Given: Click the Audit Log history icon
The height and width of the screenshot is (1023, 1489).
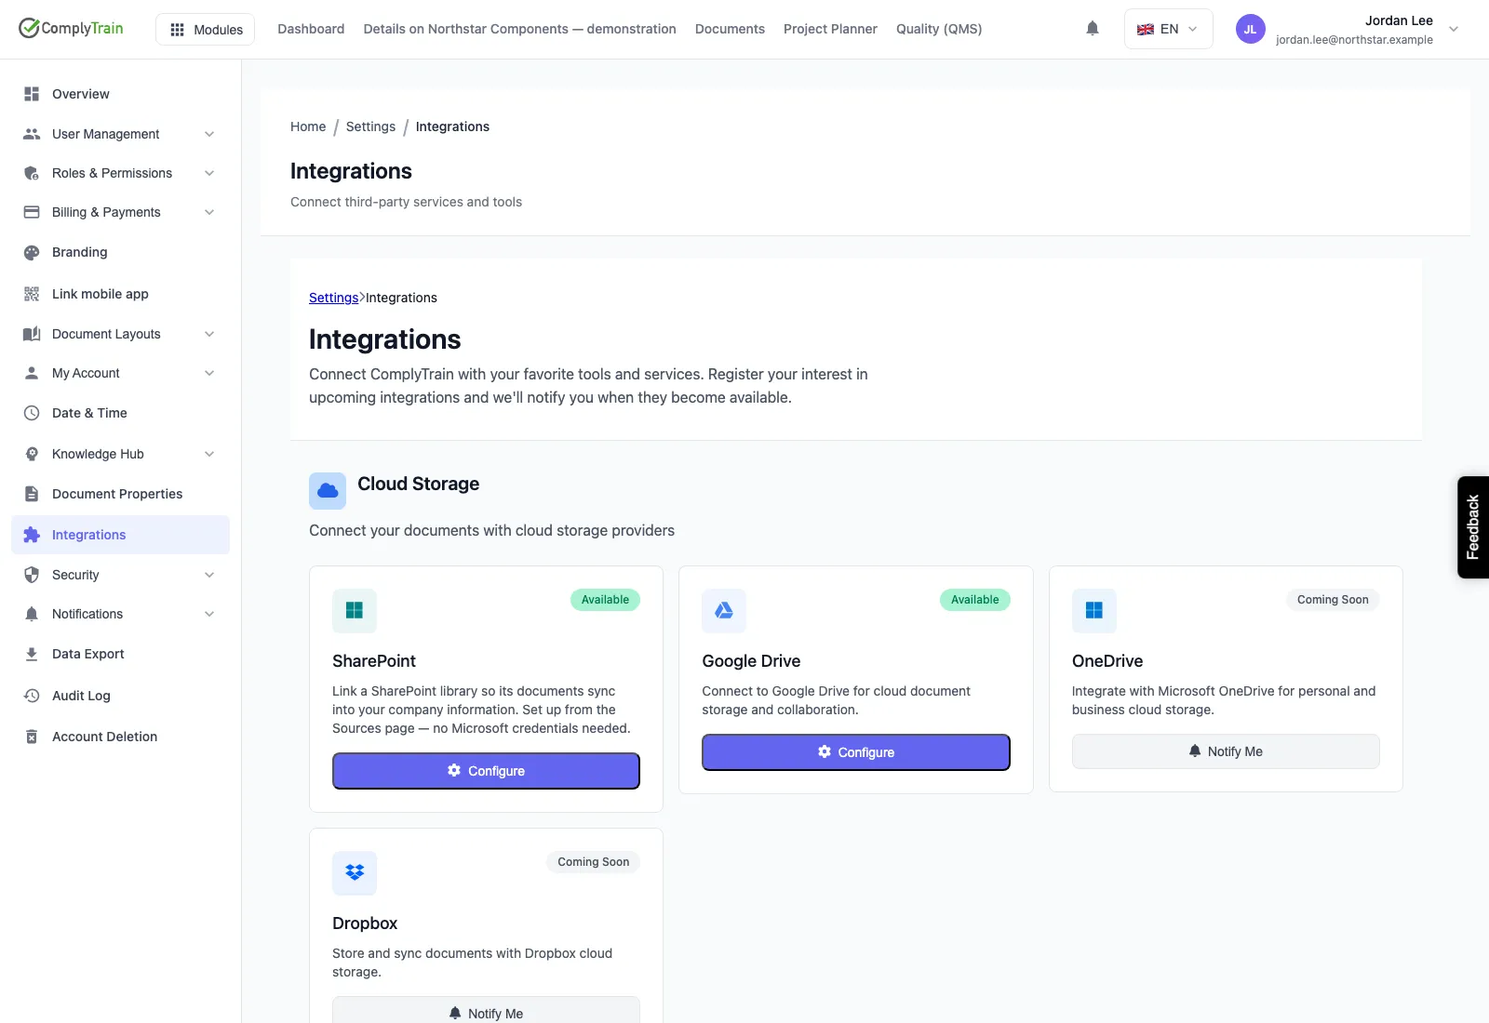Looking at the screenshot, I should tap(32, 696).
